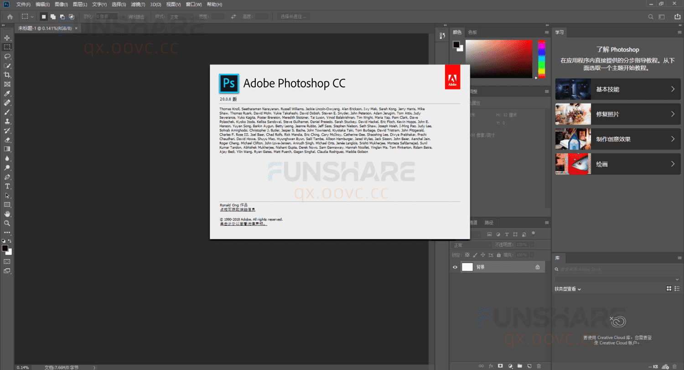The height and width of the screenshot is (370, 684).
Task: Choose Subtract from Selection mode button
Action: (x=62, y=16)
